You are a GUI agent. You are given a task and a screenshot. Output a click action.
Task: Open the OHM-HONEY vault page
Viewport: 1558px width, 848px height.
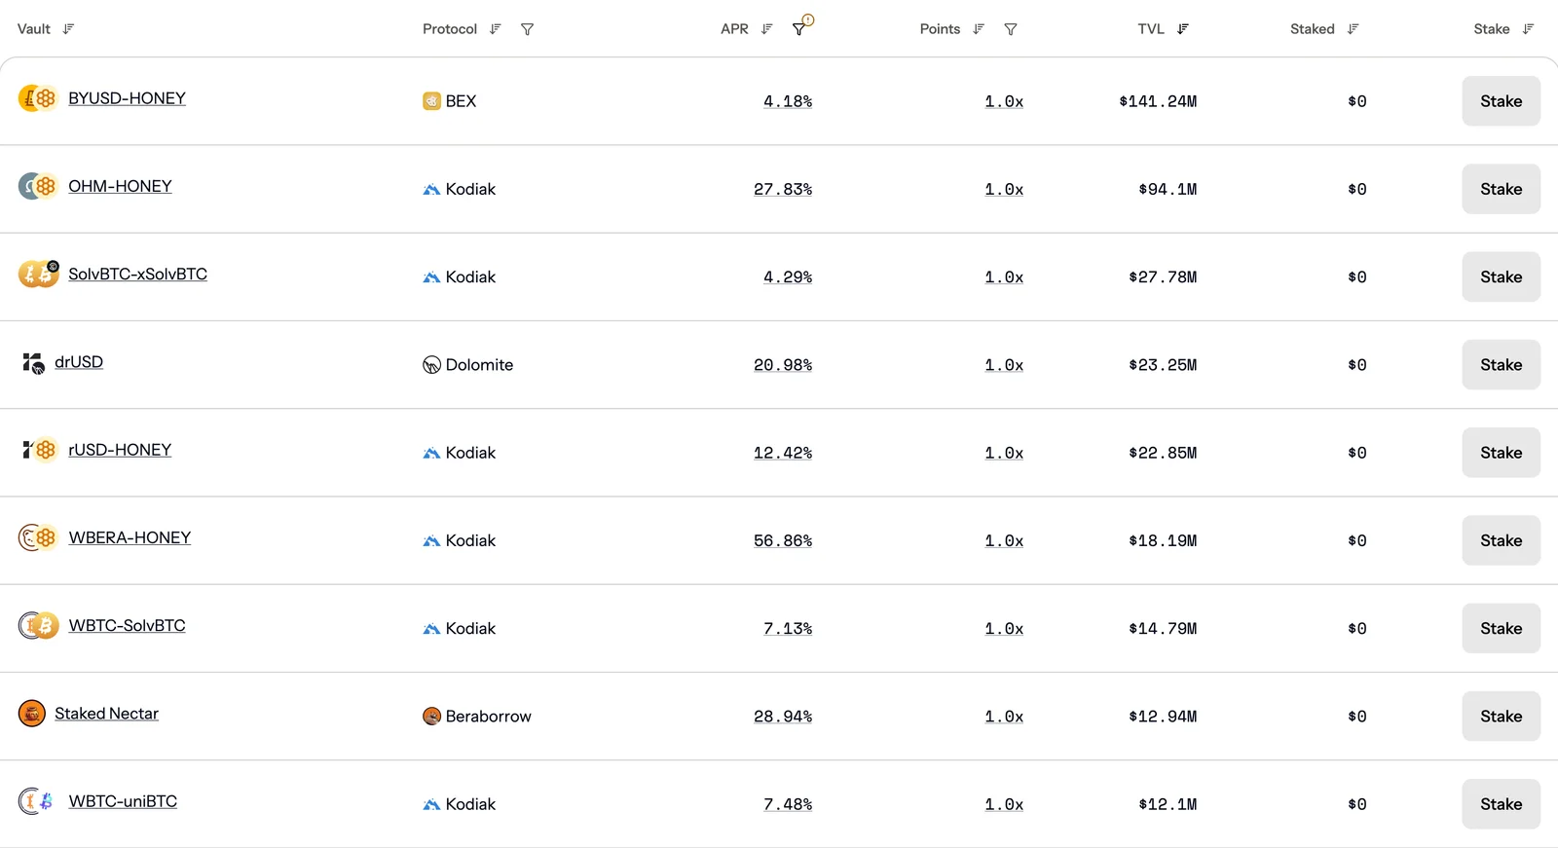click(120, 186)
